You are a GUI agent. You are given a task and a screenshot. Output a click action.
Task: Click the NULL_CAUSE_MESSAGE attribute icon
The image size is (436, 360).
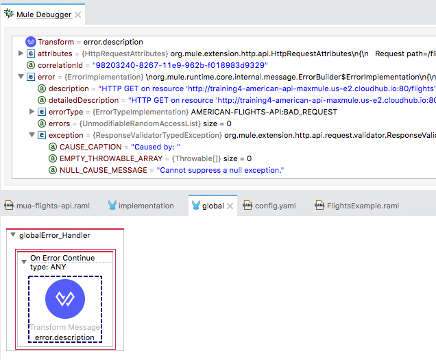pos(53,170)
